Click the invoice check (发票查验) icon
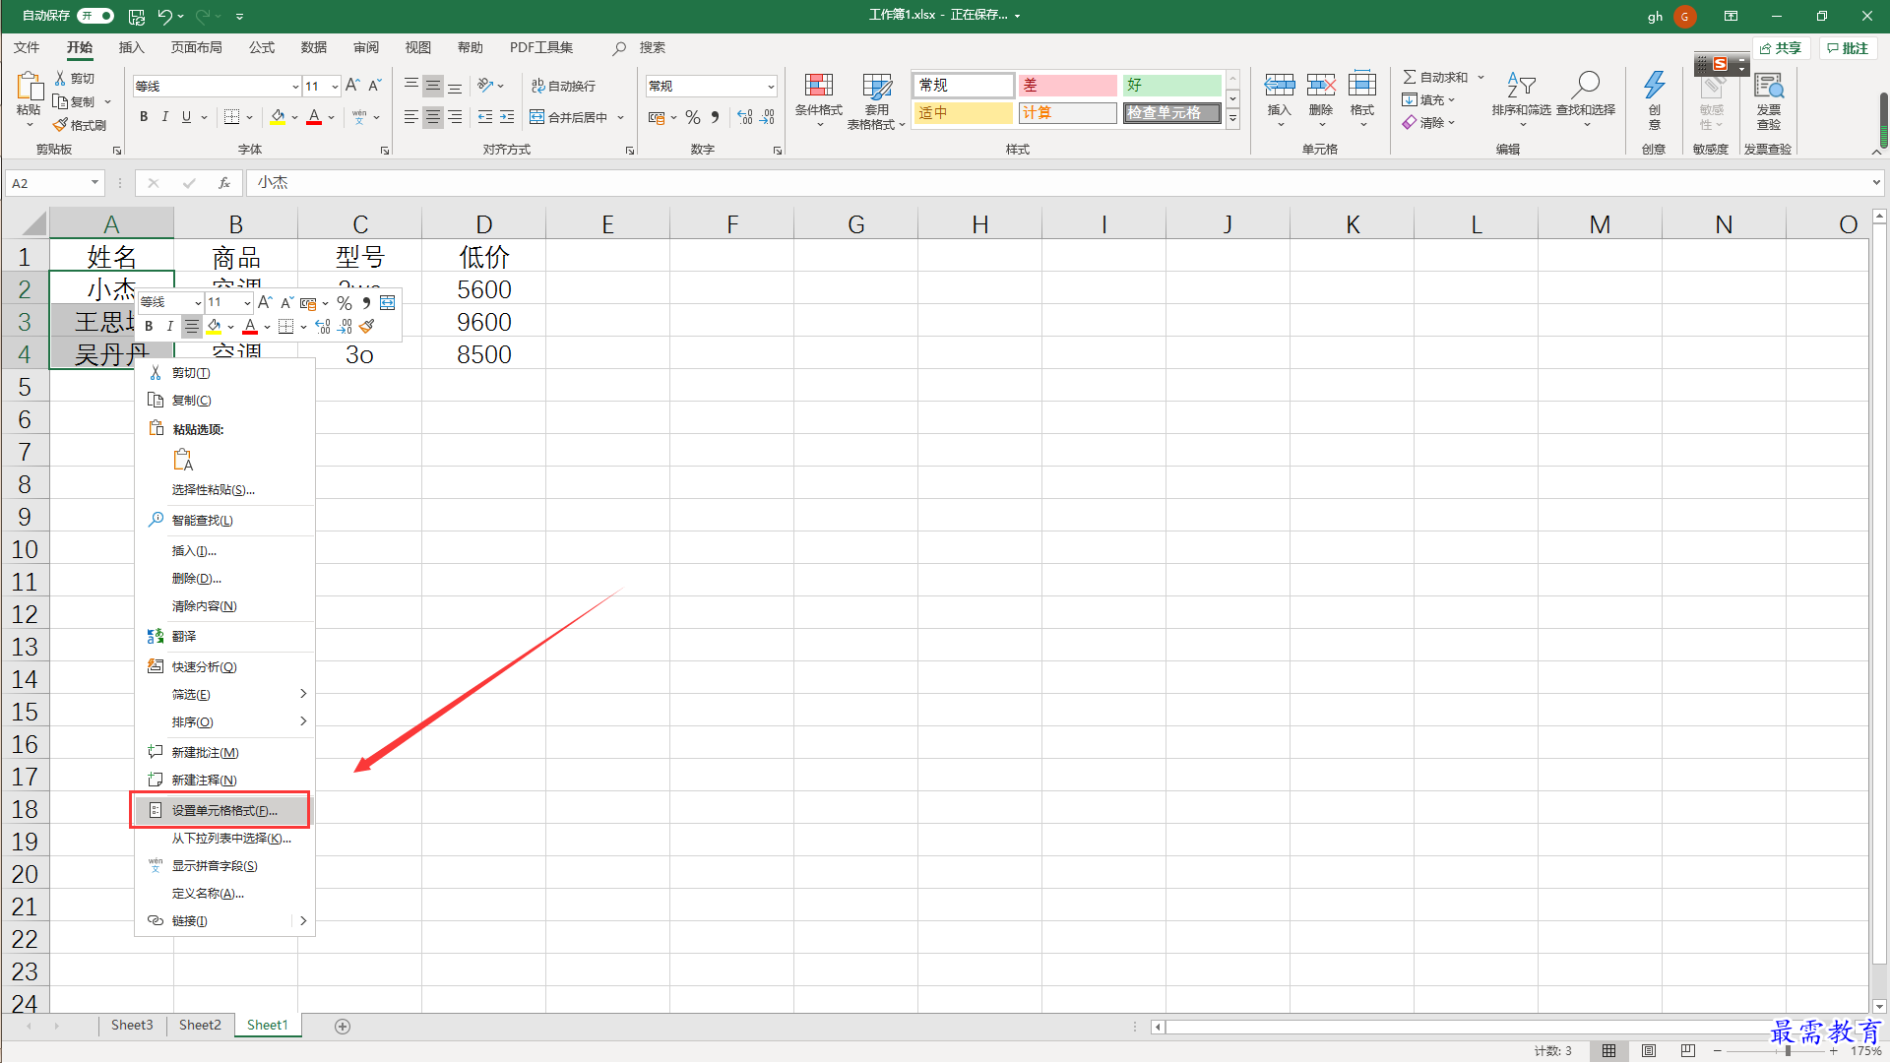The height and width of the screenshot is (1063, 1890). point(1768,86)
